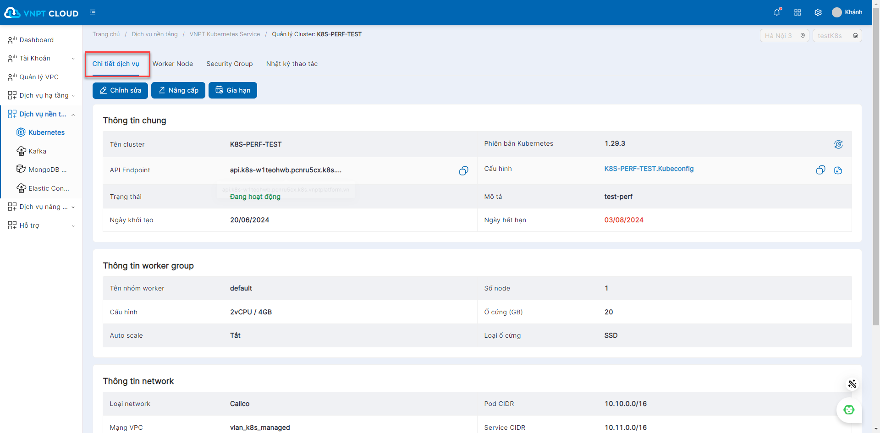
Task: Click the Gia hạn button
Action: tap(233, 90)
